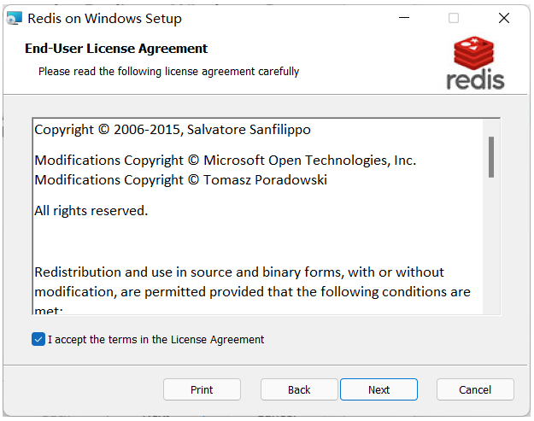
Task: Click the Redis installer icon in title bar
Action: (14, 18)
